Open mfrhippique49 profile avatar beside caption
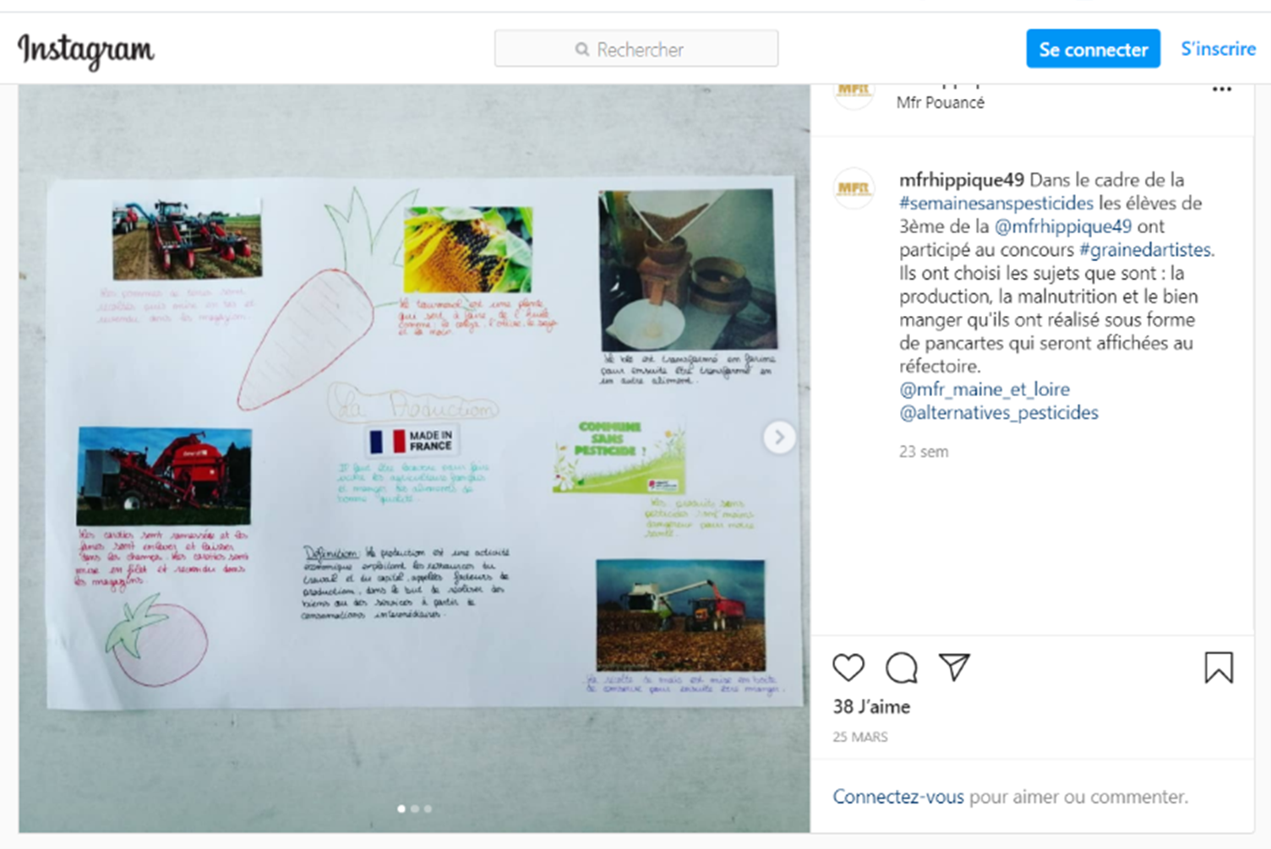Screen dimensions: 1271x849 pyautogui.click(x=854, y=188)
